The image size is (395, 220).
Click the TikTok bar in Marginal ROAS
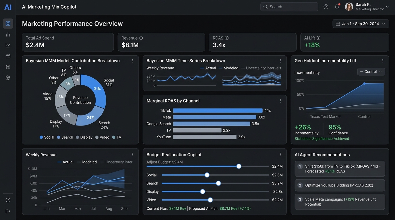coord(218,111)
